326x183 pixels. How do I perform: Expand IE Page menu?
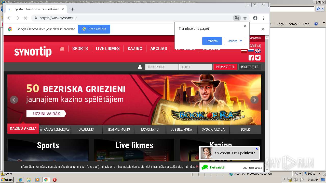click(x=281, y=24)
